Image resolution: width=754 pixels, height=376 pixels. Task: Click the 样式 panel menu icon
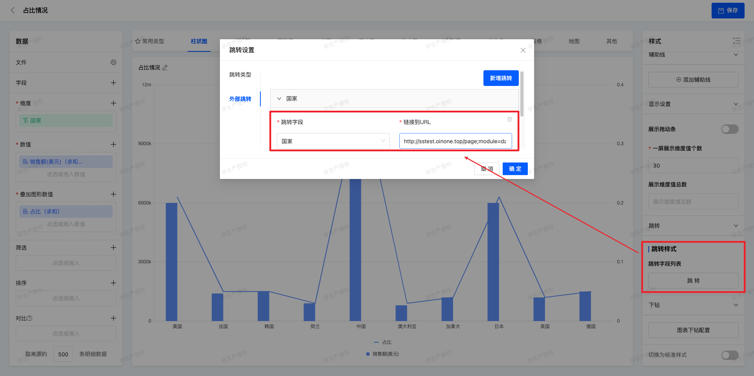click(736, 41)
